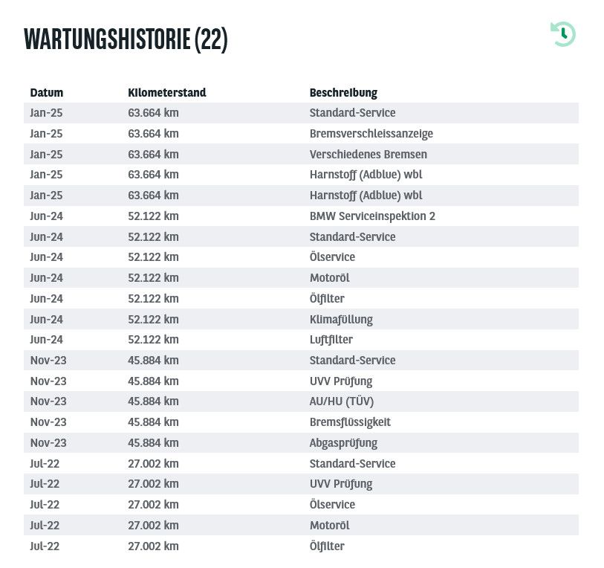Viewport: 604px width, 568px height.
Task: Click the Wartungshistorie (22) heading
Action: click(x=126, y=39)
